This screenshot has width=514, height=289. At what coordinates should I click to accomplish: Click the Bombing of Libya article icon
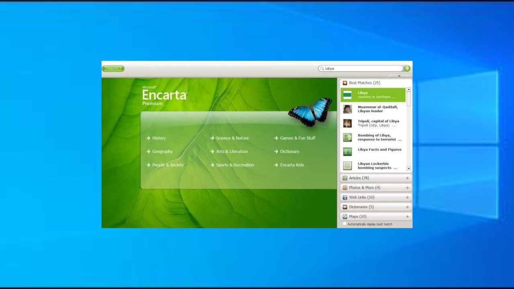point(347,137)
